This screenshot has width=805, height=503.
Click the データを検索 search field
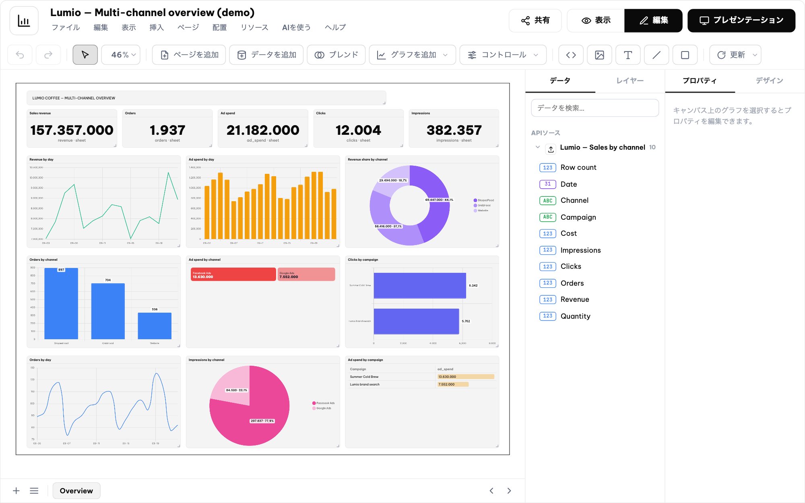[595, 108]
